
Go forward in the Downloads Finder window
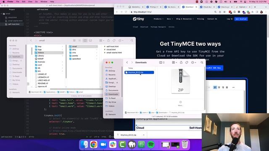coord(132,62)
